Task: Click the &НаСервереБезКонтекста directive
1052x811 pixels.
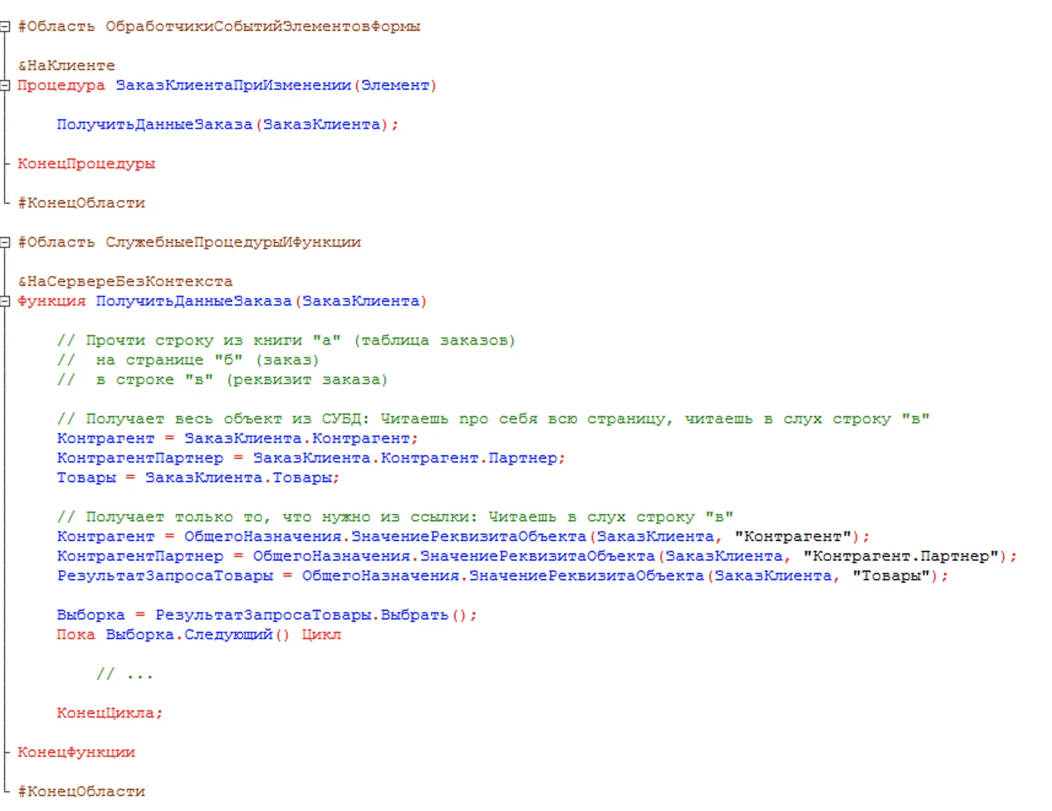Action: 125,282
